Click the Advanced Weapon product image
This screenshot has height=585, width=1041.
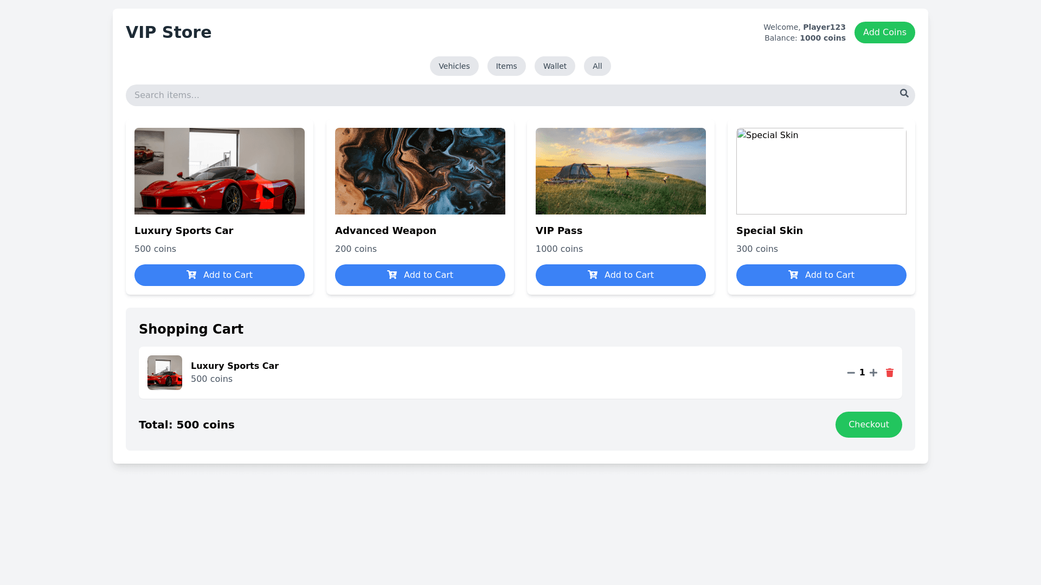pos(420,171)
